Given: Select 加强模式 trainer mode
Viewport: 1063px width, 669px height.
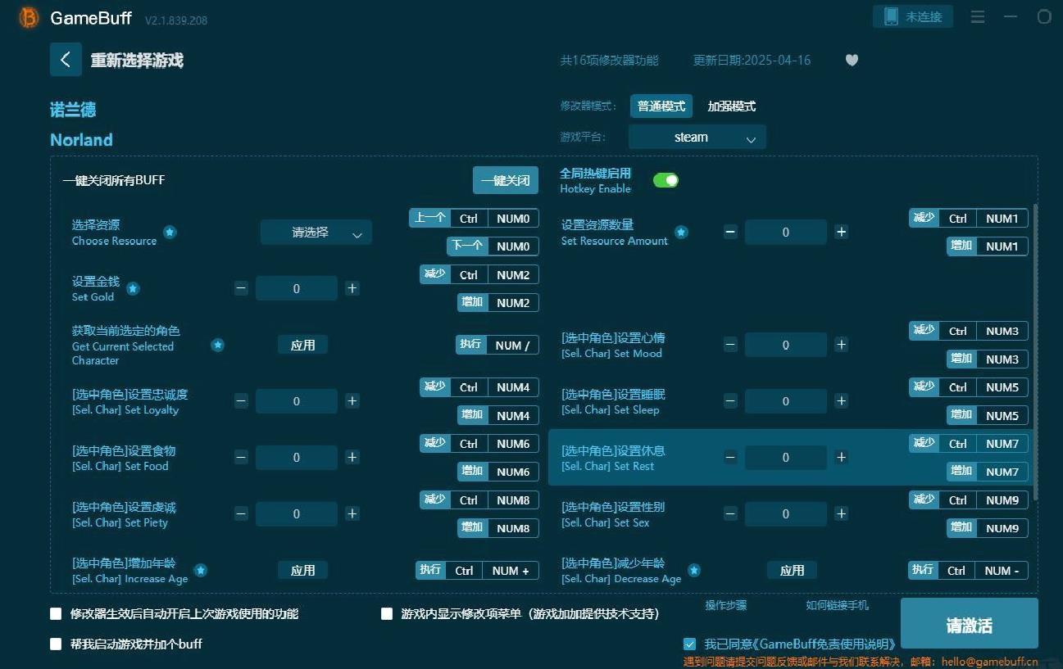Looking at the screenshot, I should click(731, 106).
